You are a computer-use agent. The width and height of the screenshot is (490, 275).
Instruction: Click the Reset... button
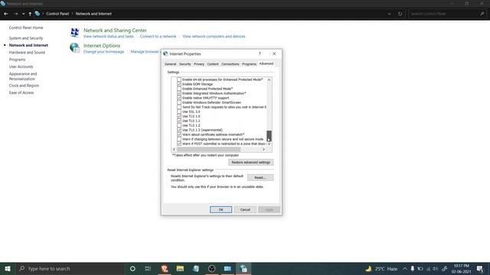click(260, 177)
